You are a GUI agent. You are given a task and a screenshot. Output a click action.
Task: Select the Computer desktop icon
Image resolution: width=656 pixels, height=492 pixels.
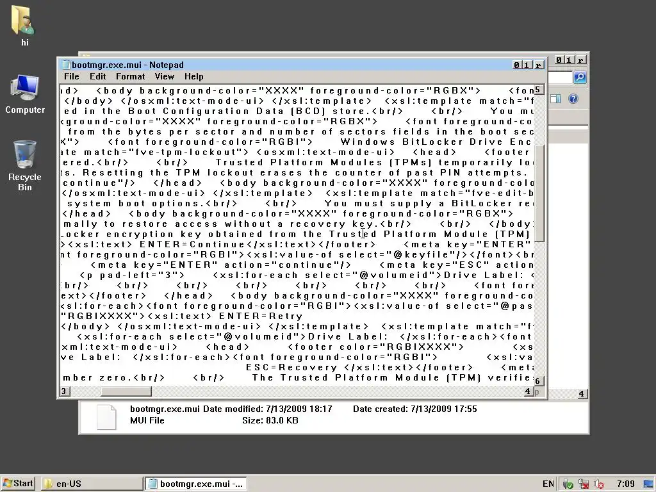pos(25,94)
